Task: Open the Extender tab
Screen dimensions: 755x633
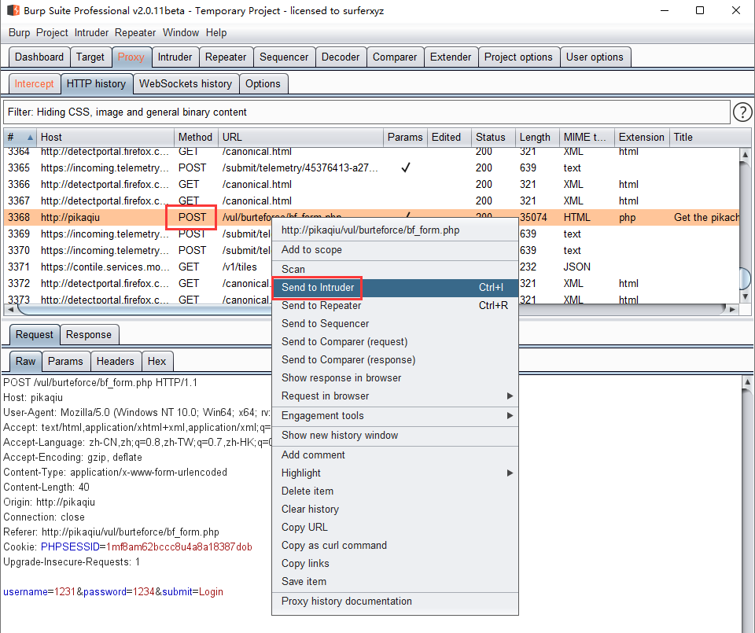Action: pyautogui.click(x=451, y=57)
